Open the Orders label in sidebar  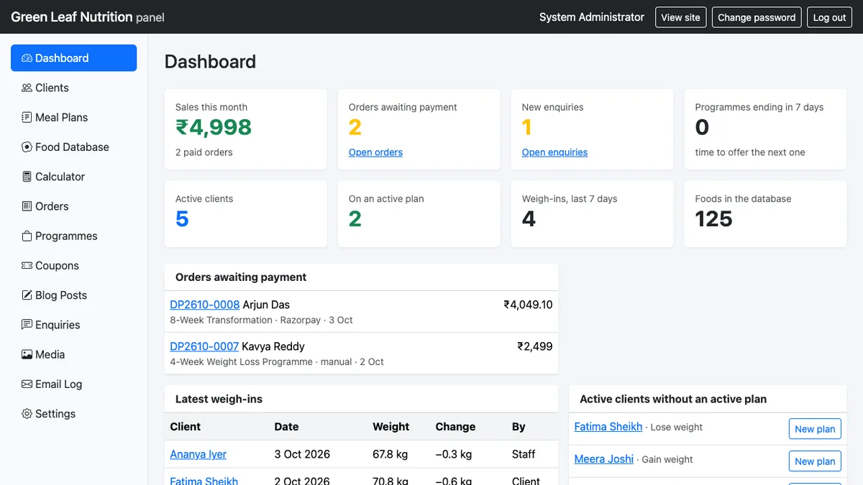tap(52, 206)
